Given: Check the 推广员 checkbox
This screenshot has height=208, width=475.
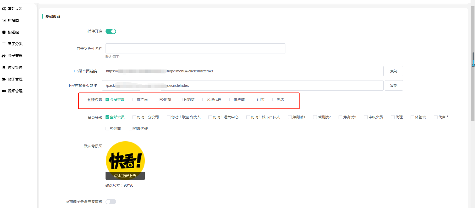Looking at the screenshot, I should point(134,100).
